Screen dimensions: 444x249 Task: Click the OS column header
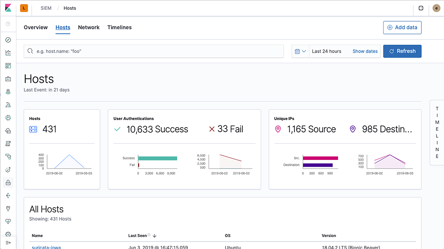(228, 235)
